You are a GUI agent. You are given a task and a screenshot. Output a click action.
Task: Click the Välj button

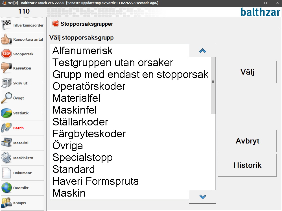[247, 72]
